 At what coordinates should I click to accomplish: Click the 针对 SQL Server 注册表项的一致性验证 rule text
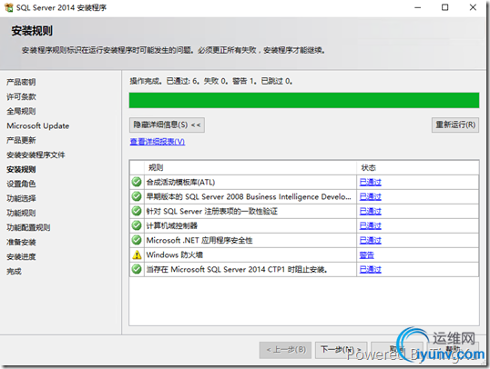[212, 212]
